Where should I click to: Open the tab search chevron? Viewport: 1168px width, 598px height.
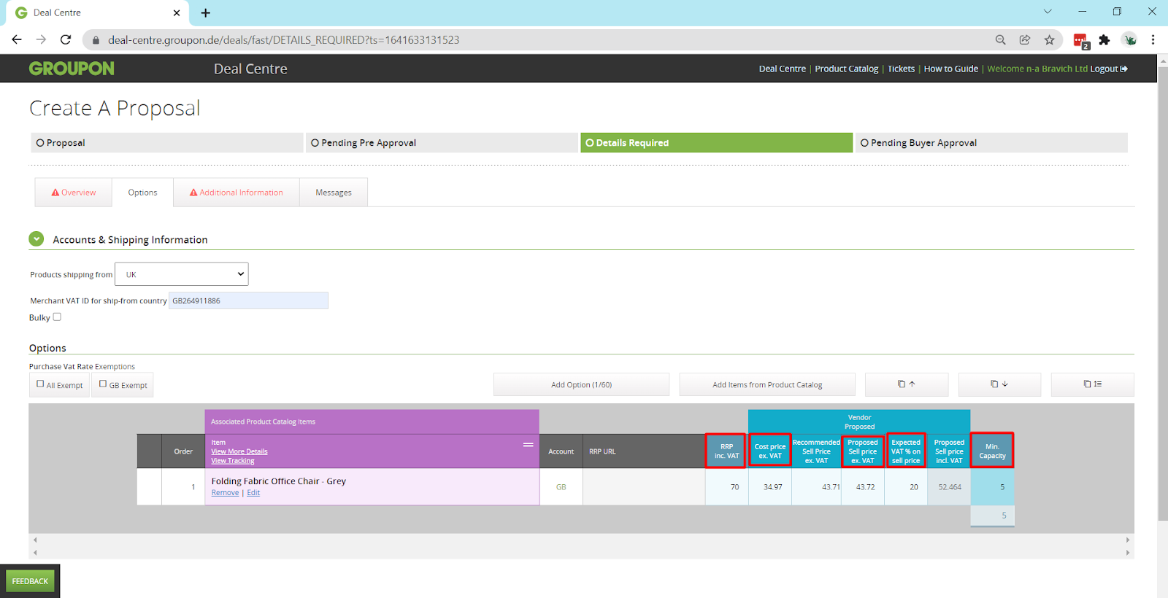coord(1048,12)
